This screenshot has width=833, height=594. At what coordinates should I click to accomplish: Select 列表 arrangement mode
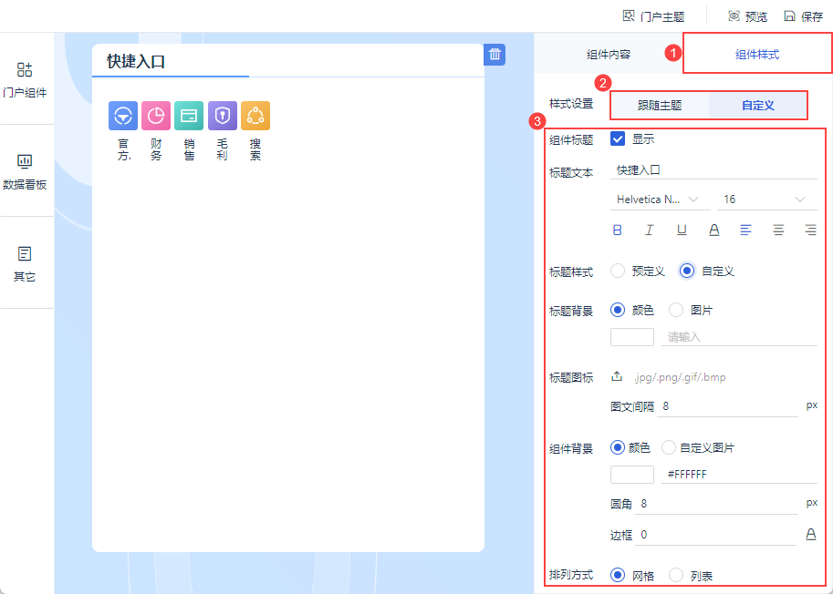tap(676, 575)
